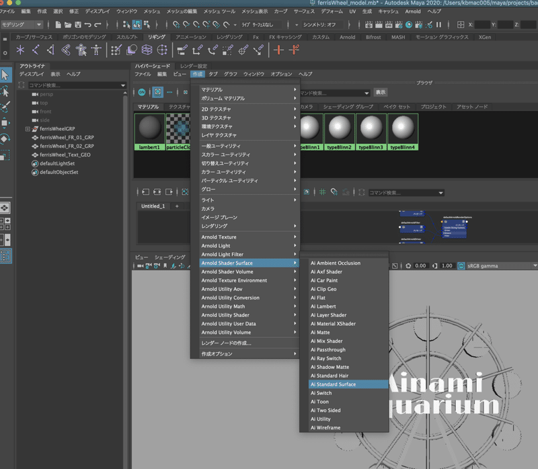Open the モデリング menu set dropdown

[x=22, y=25]
